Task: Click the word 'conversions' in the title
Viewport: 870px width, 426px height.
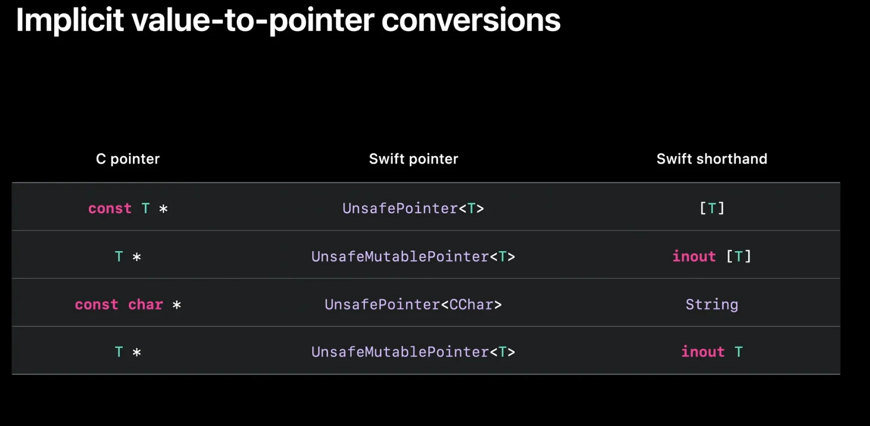Action: (x=471, y=21)
